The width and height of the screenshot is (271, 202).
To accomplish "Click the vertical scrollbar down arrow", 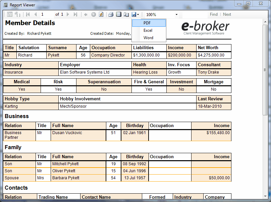I will click(265, 196).
